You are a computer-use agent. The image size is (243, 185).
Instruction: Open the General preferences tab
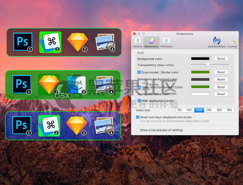(137, 43)
